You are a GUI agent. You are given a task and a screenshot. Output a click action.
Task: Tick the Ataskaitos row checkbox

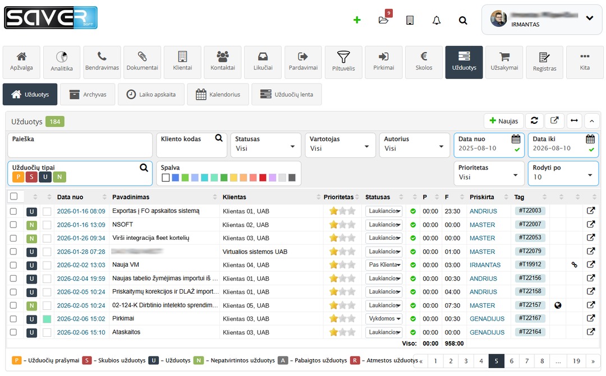click(13, 332)
